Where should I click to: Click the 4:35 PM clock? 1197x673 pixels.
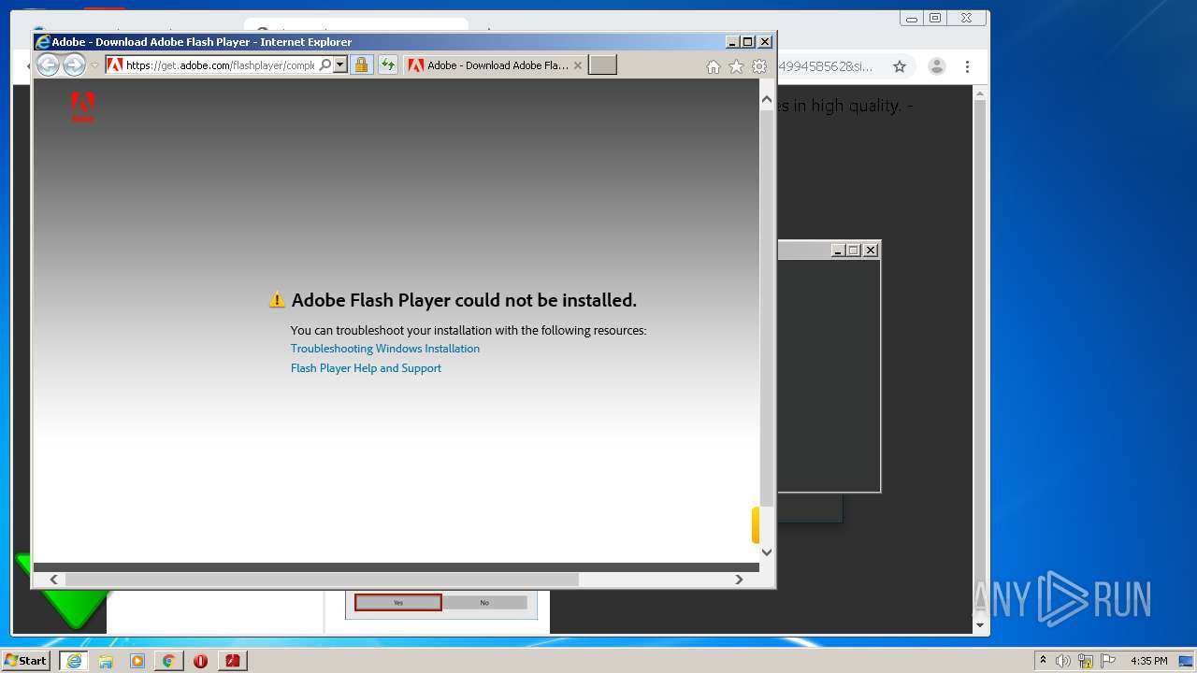point(1148,661)
